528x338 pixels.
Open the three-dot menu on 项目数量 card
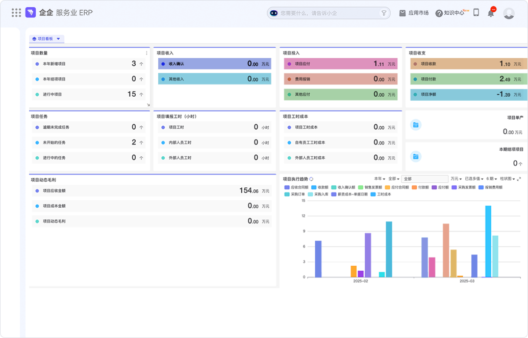pos(147,53)
